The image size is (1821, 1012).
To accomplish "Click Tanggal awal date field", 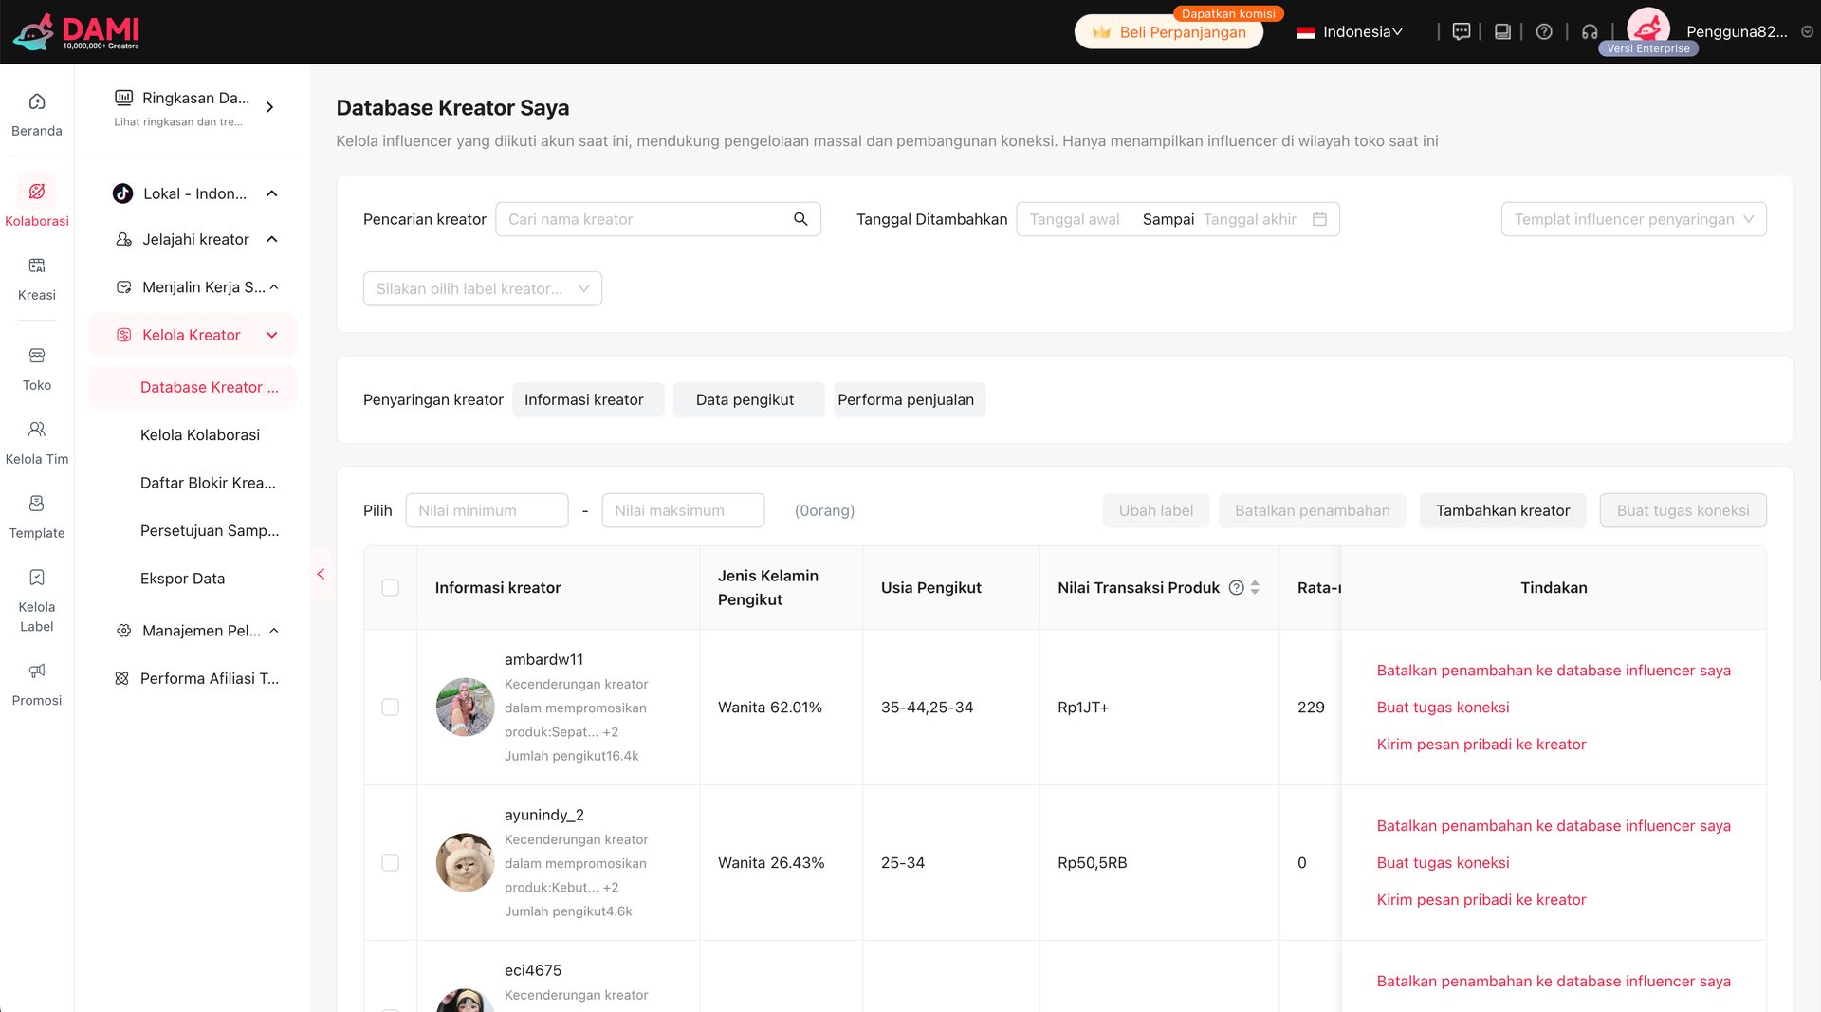I will 1075,219.
